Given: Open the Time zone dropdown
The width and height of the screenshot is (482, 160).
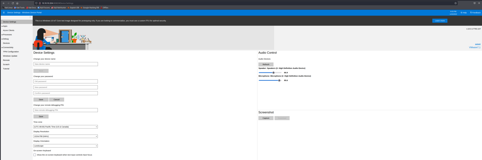Looking at the screenshot, I should click(x=66, y=127).
